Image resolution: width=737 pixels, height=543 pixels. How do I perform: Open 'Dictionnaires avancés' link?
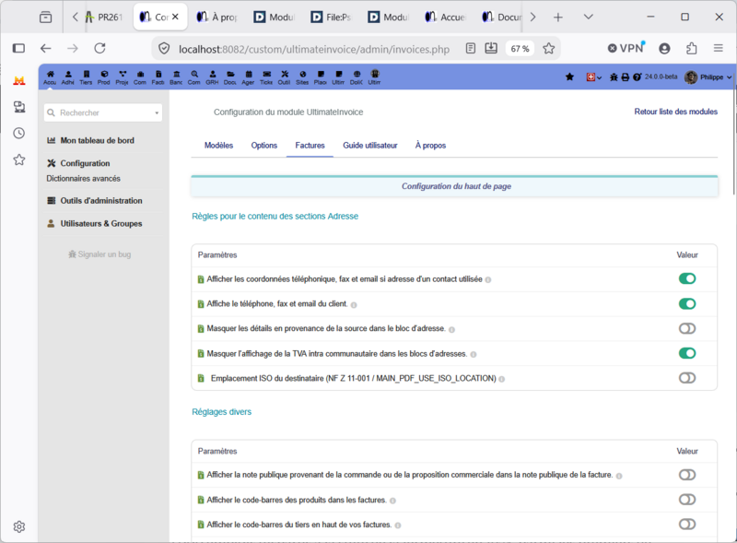pos(83,178)
